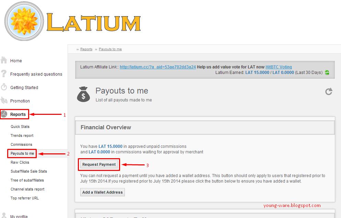This screenshot has height=218, width=341.
Task: Open Quick Stats report
Action: click(x=20, y=127)
